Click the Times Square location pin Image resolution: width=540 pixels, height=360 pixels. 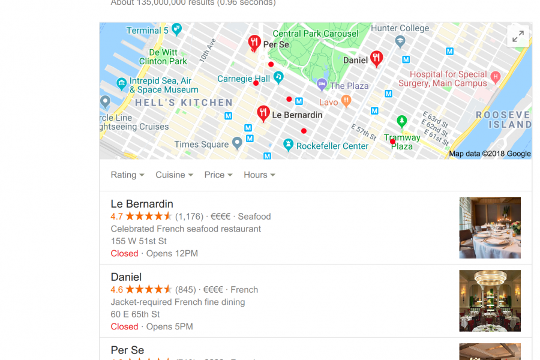click(x=237, y=143)
